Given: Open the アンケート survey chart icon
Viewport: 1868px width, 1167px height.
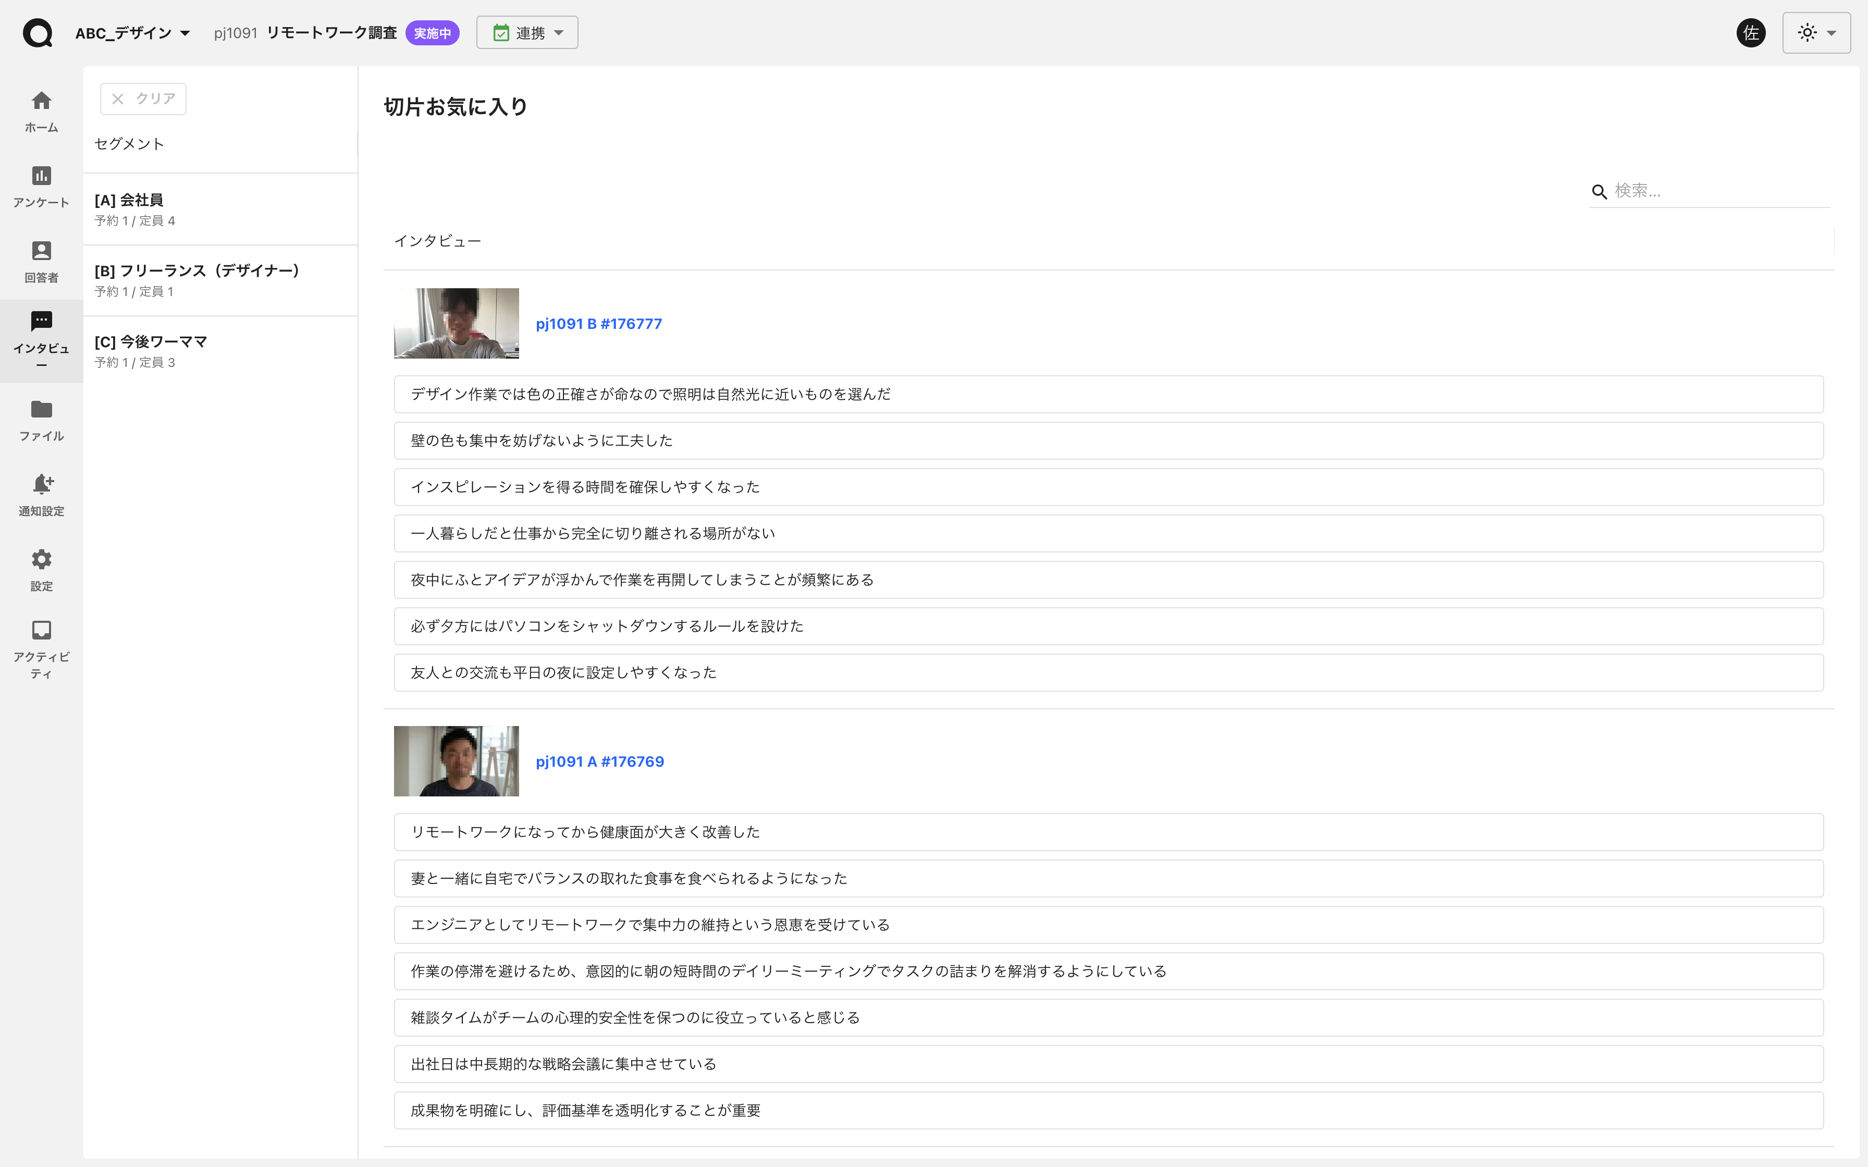Looking at the screenshot, I should pos(41,176).
